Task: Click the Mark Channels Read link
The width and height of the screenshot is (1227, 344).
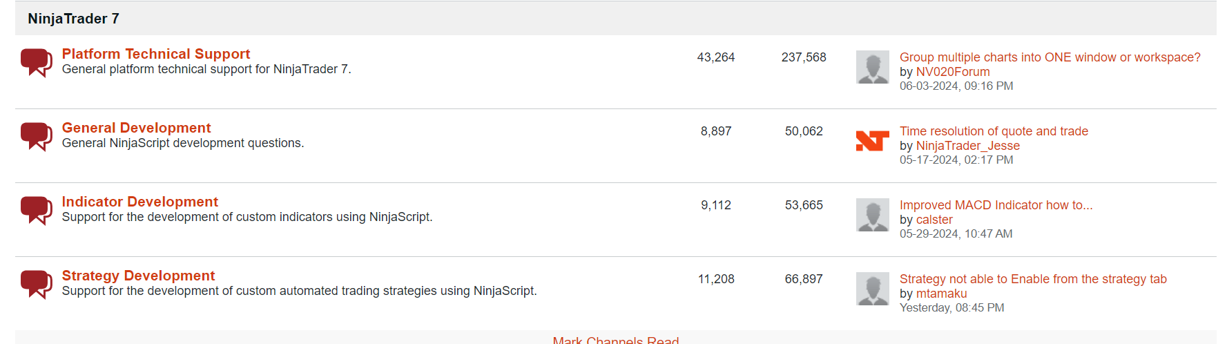Action: click(615, 340)
